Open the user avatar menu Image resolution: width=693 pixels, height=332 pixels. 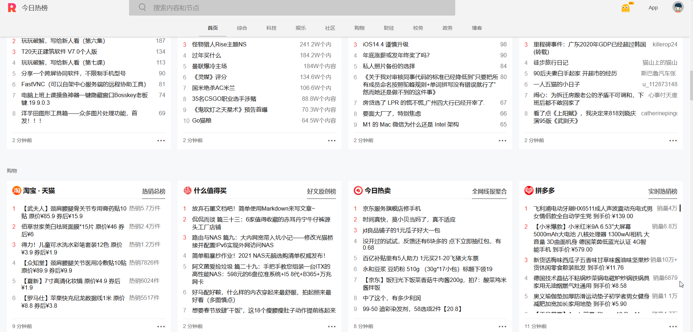tap(678, 7)
